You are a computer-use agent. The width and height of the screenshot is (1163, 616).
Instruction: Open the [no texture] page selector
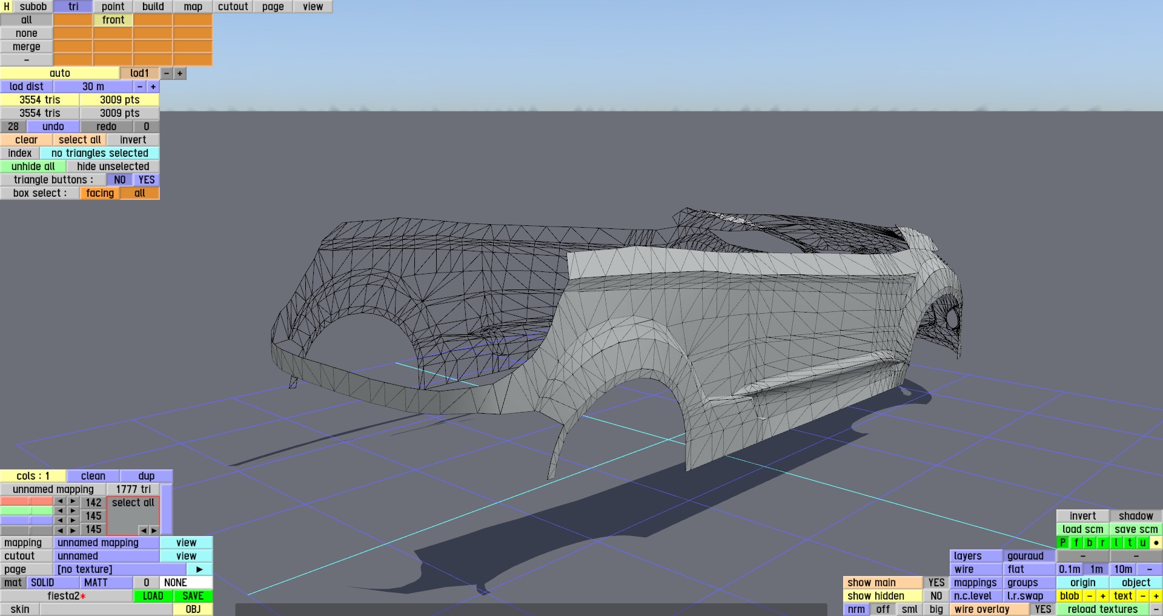click(120, 569)
